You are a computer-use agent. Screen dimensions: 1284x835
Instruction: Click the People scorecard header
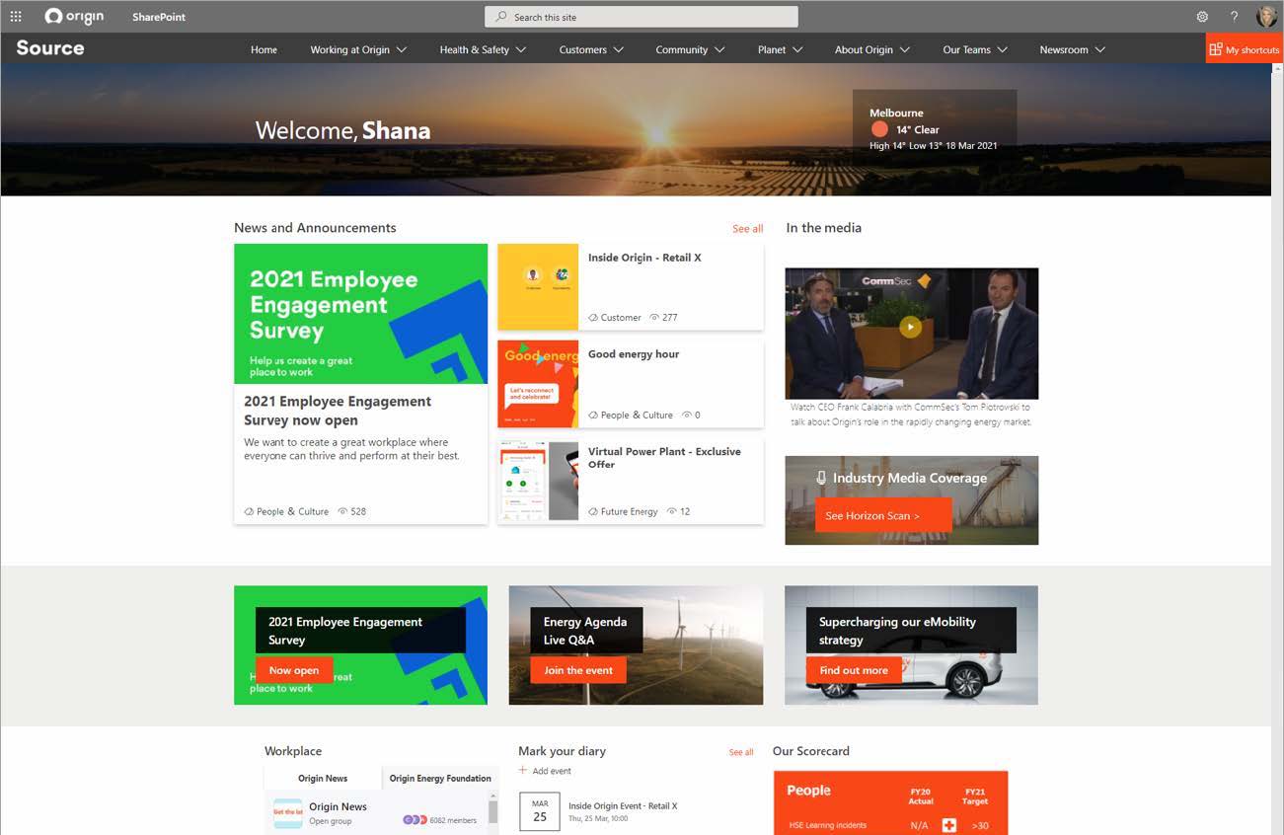(x=808, y=791)
